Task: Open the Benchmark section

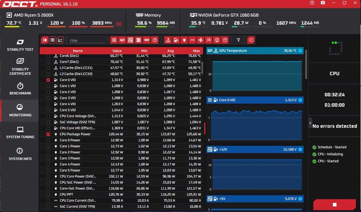Action: pyautogui.click(x=20, y=89)
